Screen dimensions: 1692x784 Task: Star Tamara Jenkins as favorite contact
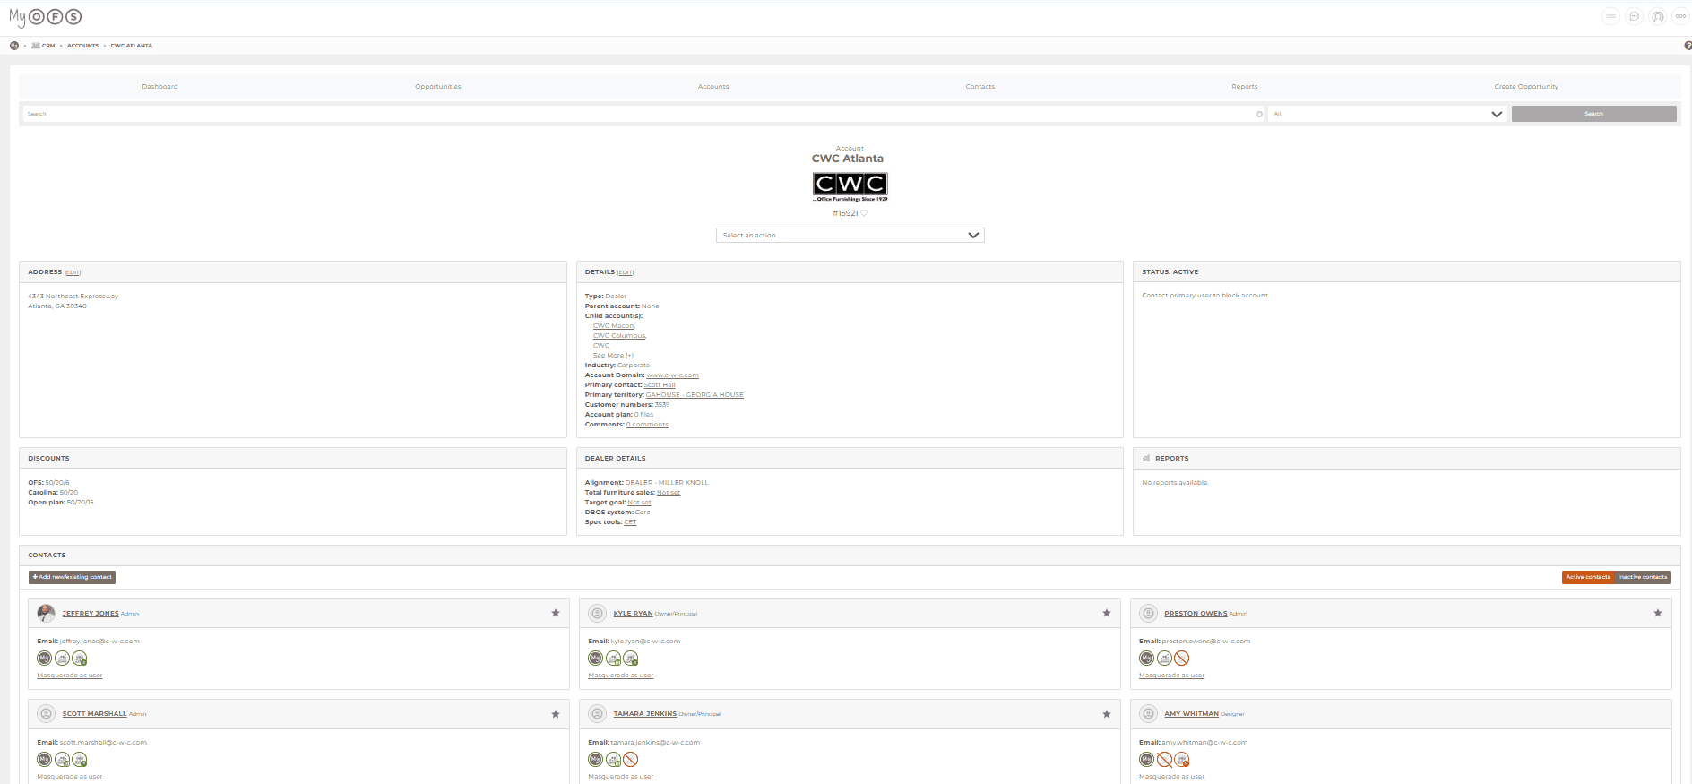point(1107,714)
